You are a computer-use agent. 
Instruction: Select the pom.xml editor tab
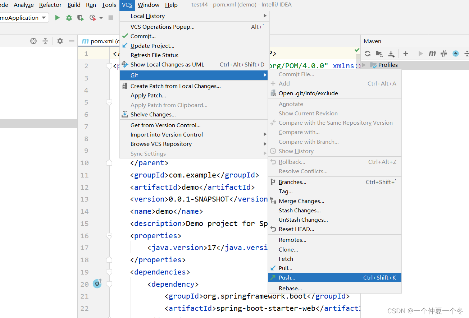coord(99,41)
